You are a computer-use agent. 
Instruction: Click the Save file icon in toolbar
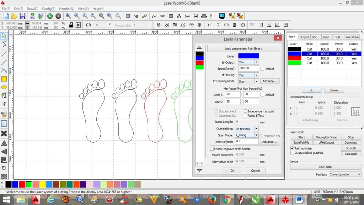[22, 16]
